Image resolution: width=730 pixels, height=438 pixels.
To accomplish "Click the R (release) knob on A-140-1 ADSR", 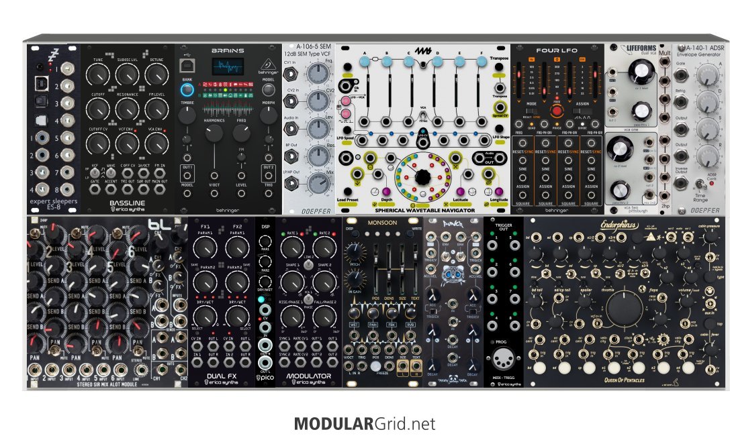I will [x=707, y=156].
